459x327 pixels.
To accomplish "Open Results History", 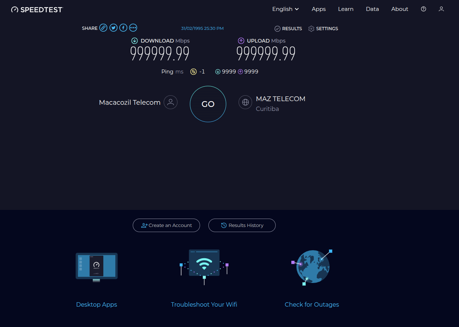I will click(242, 225).
